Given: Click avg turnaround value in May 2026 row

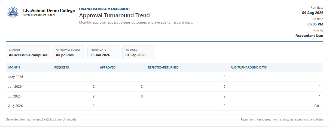Looking at the screenshot, I should [320, 77].
